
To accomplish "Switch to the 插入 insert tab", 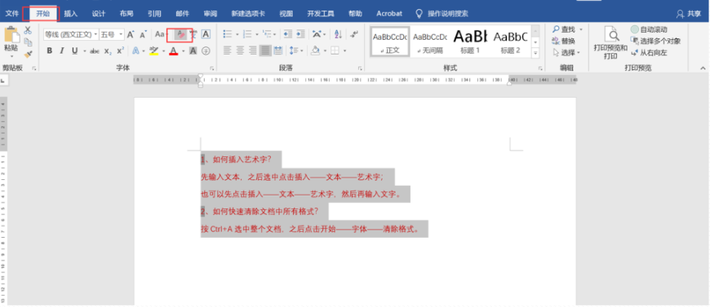I will [x=71, y=14].
